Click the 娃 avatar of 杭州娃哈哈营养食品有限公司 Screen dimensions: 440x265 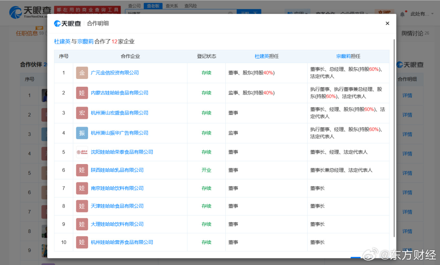tap(82, 242)
